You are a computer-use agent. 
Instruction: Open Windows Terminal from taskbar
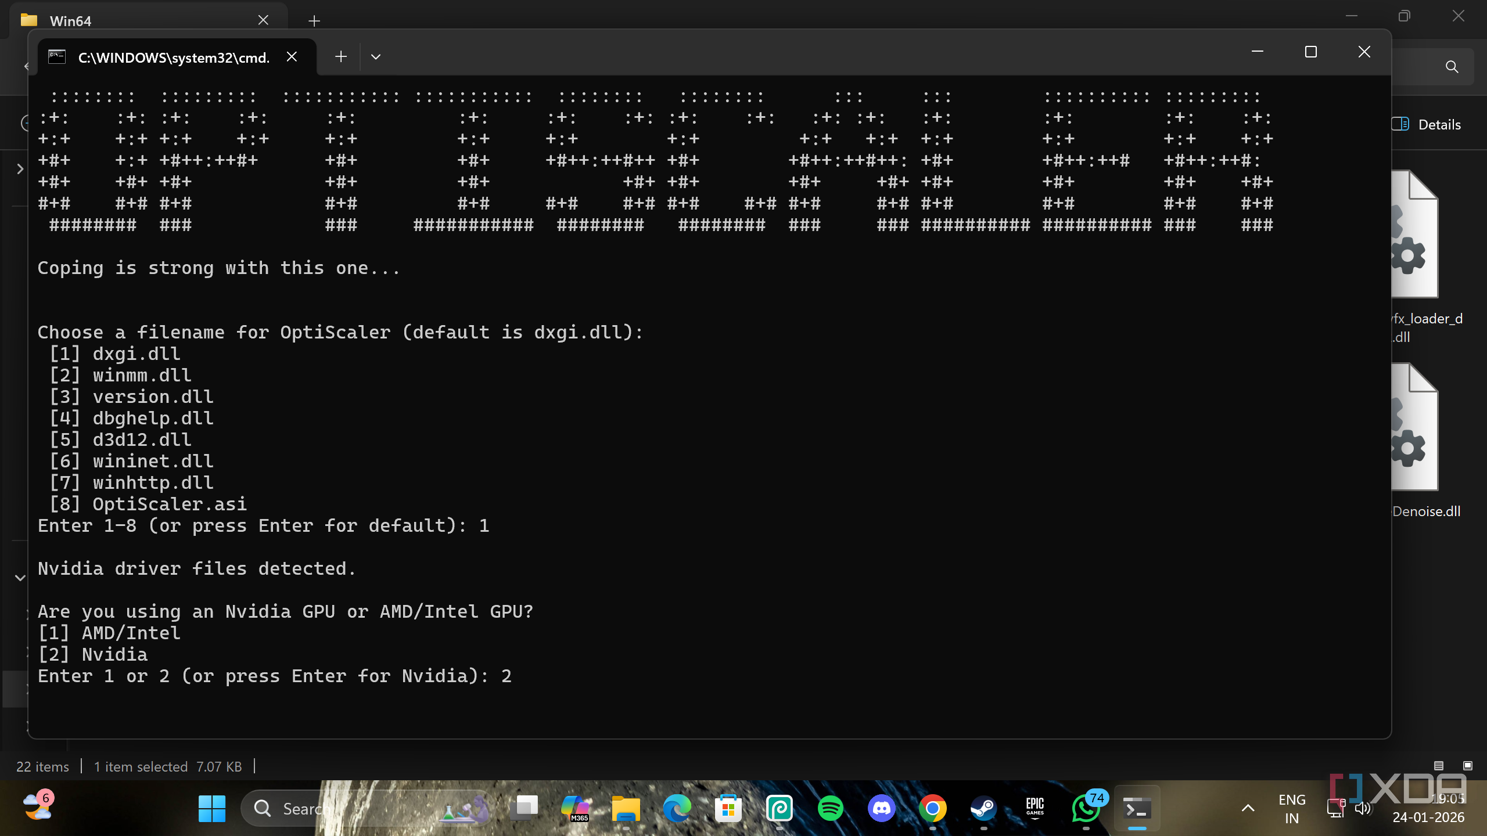[x=1137, y=808]
